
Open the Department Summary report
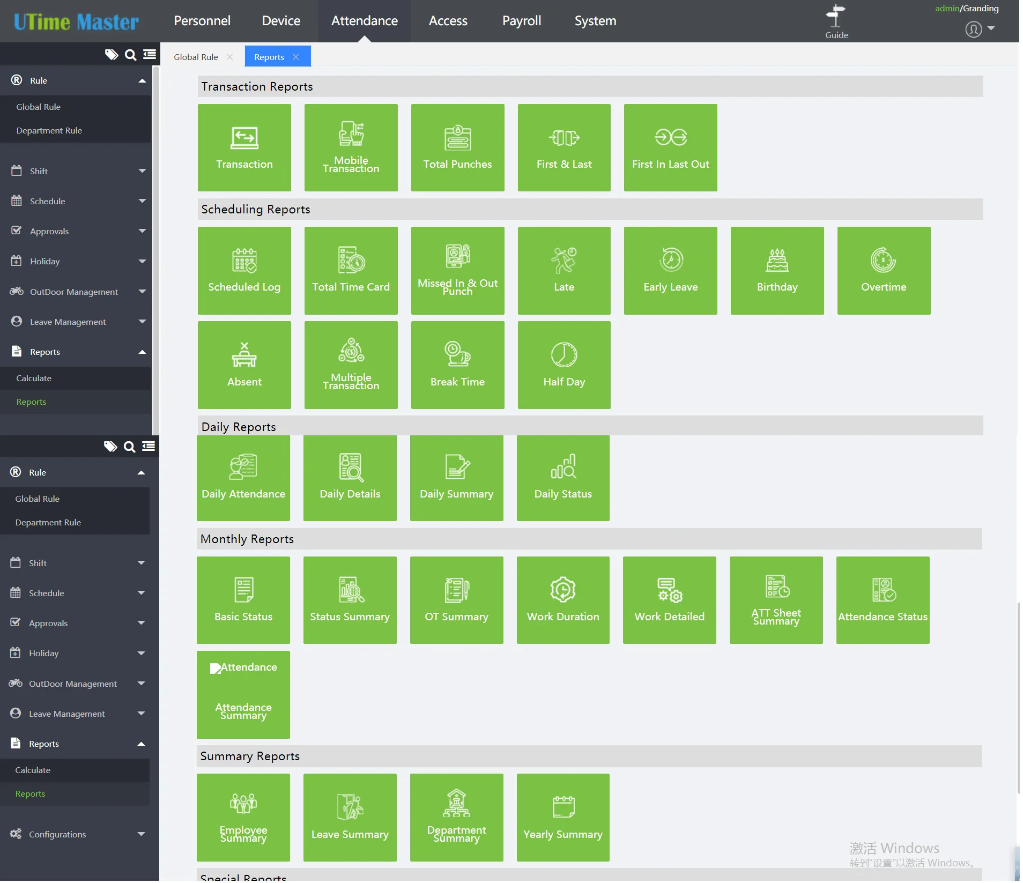click(456, 817)
